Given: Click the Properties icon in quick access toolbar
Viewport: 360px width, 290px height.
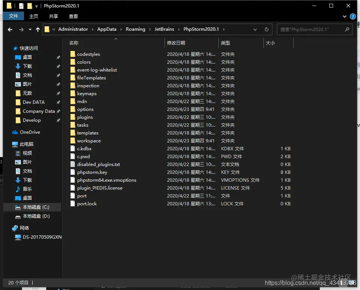Looking at the screenshot, I should pyautogui.click(x=21, y=6).
